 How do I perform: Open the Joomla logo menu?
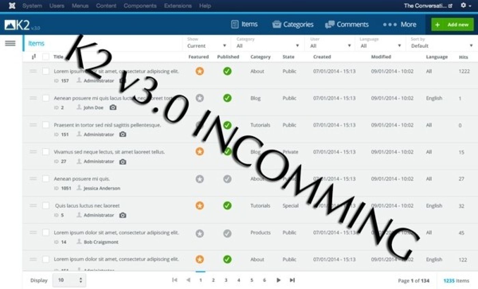coord(12,6)
